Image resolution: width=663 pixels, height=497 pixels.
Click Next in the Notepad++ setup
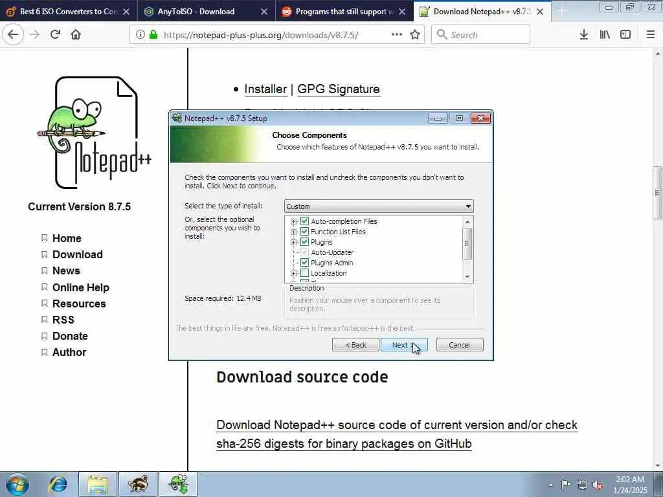click(x=404, y=345)
